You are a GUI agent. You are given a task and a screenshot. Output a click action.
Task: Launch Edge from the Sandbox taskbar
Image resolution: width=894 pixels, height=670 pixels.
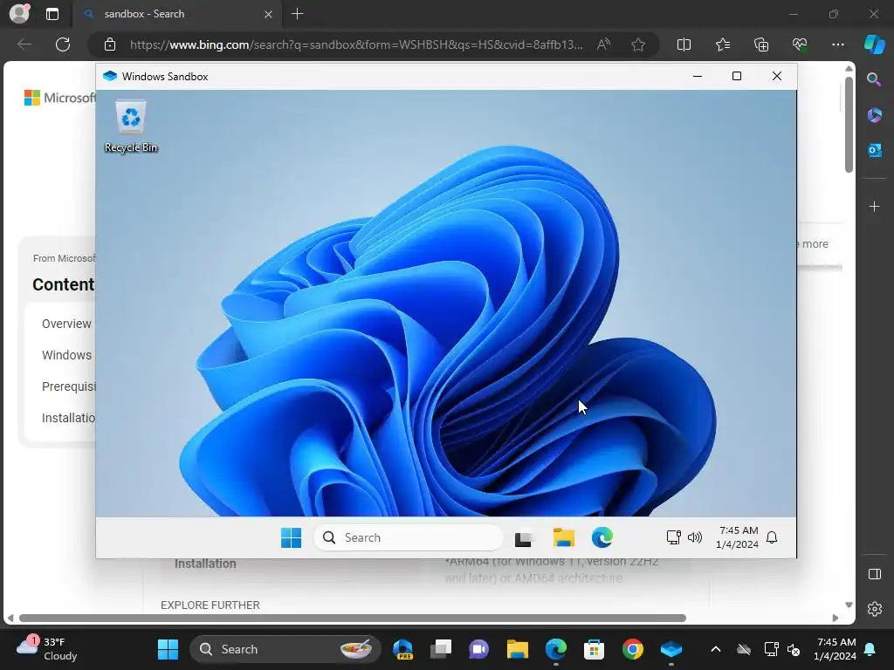tap(602, 537)
